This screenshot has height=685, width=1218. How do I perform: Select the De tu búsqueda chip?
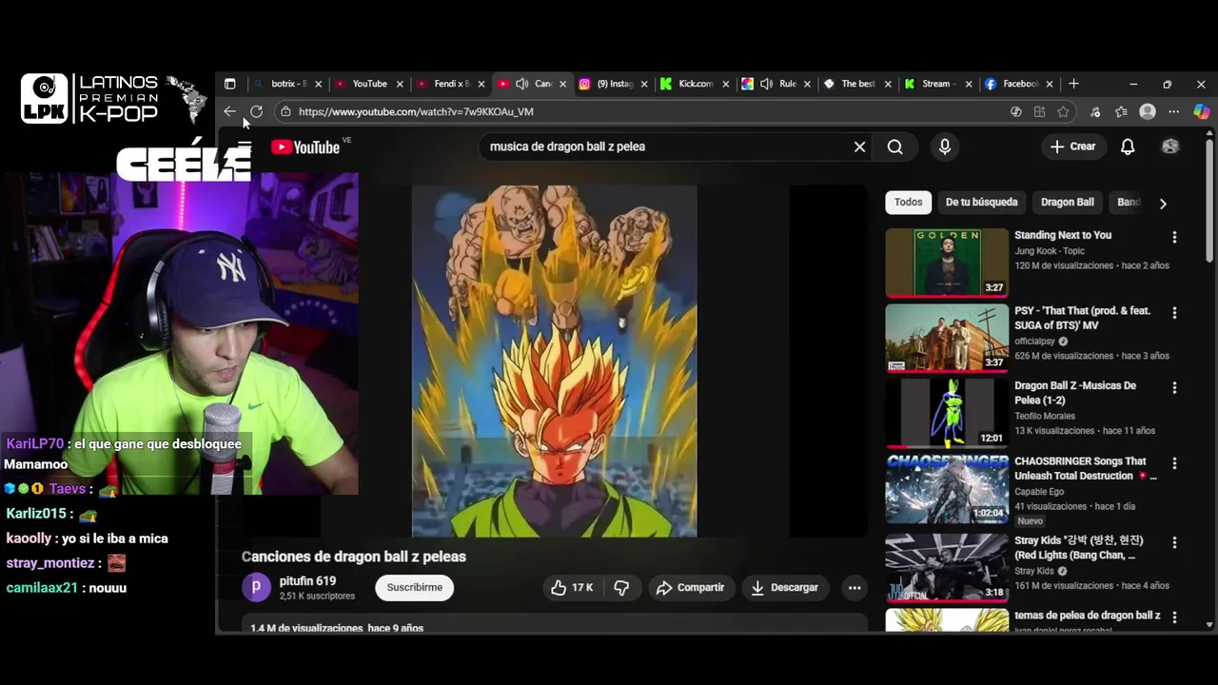(x=981, y=202)
